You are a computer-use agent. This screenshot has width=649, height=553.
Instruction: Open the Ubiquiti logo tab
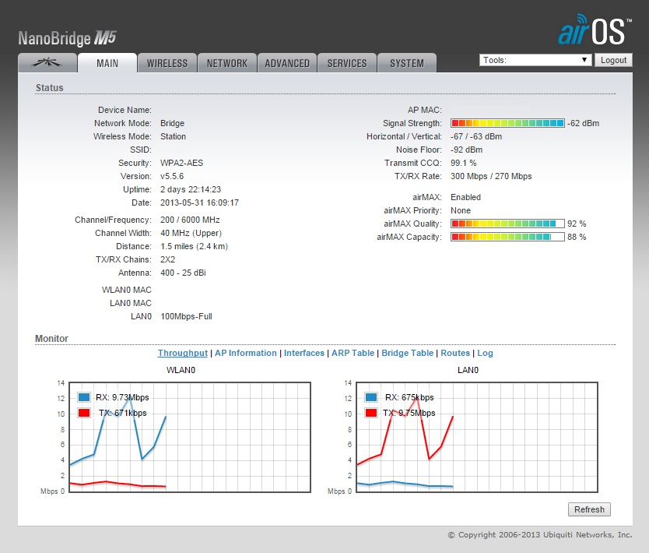(47, 63)
